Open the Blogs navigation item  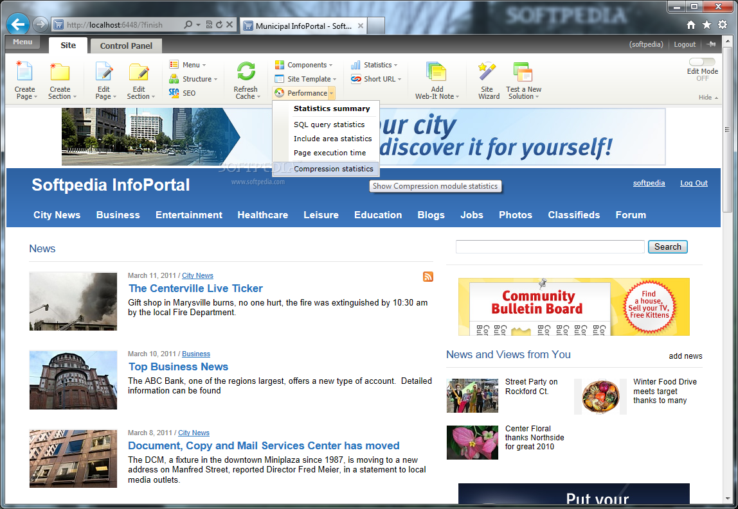tap(431, 215)
